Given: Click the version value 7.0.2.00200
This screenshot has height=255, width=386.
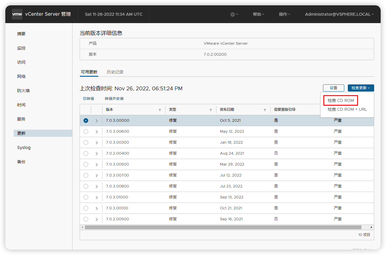Looking at the screenshot, I should click(215, 54).
